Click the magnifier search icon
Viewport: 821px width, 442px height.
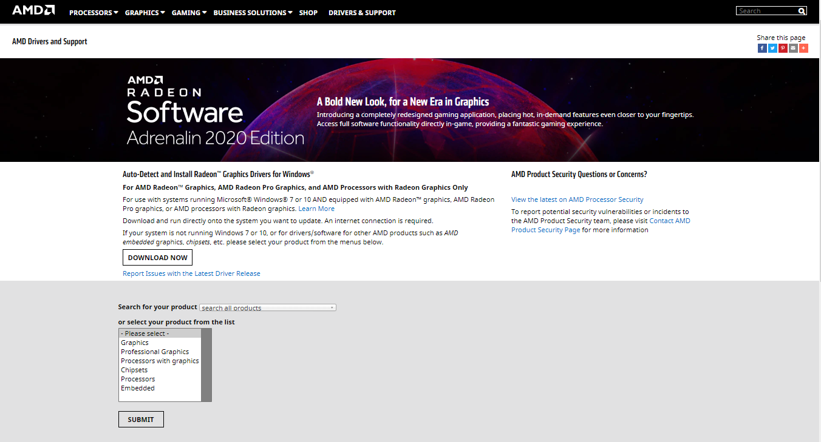802,11
